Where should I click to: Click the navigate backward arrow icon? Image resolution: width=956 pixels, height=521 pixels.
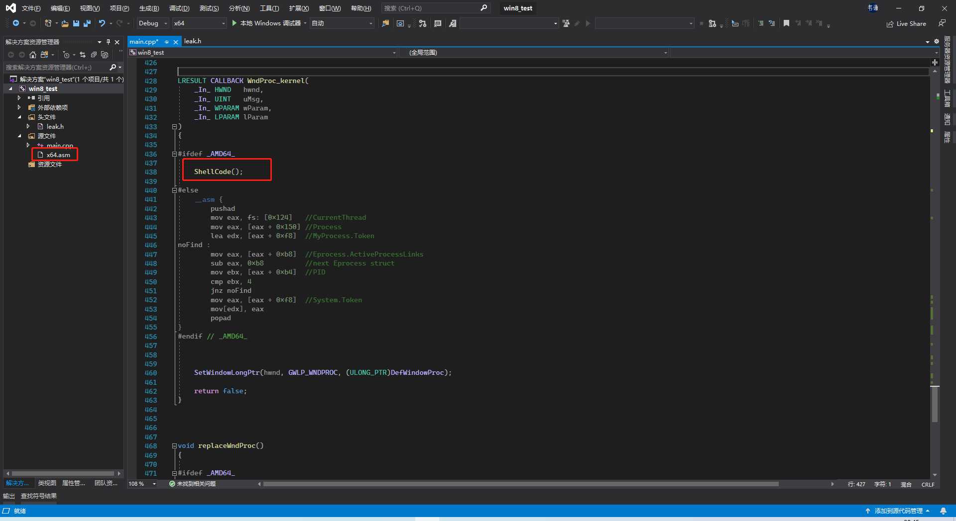coord(16,23)
